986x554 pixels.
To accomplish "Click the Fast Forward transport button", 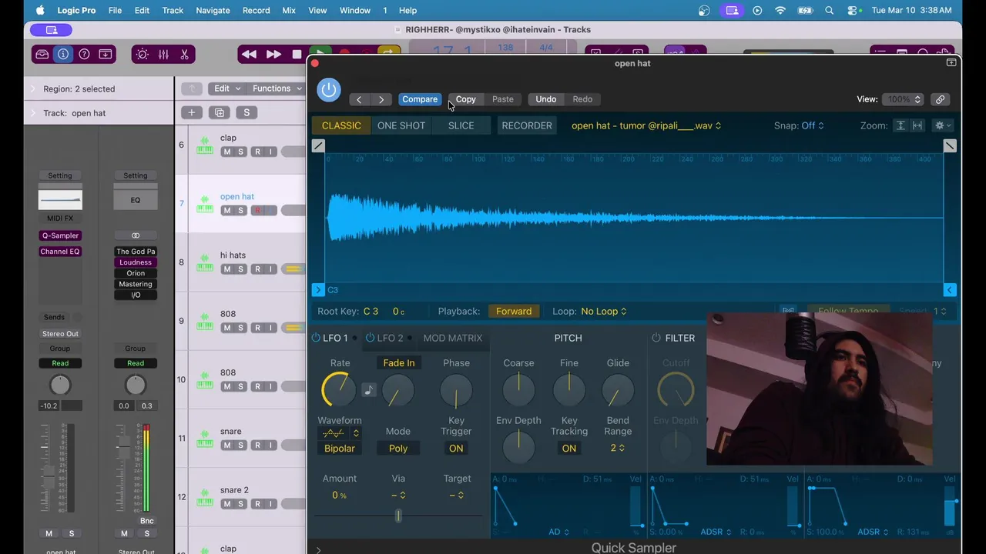I will pos(273,55).
